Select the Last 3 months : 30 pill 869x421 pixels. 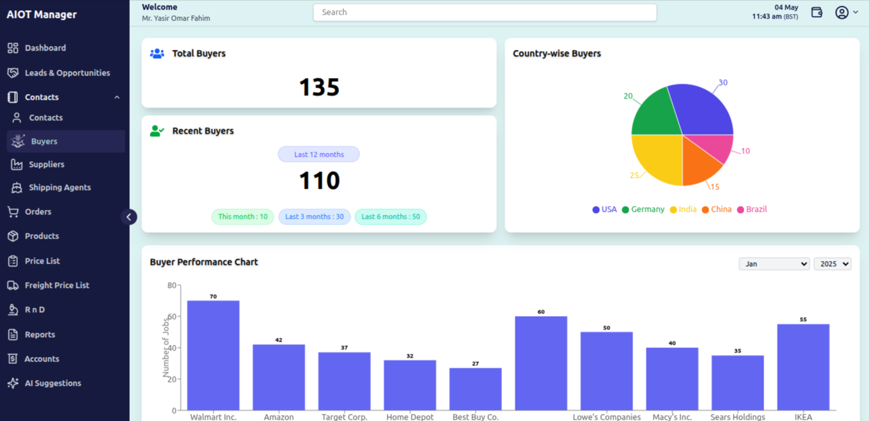314,217
